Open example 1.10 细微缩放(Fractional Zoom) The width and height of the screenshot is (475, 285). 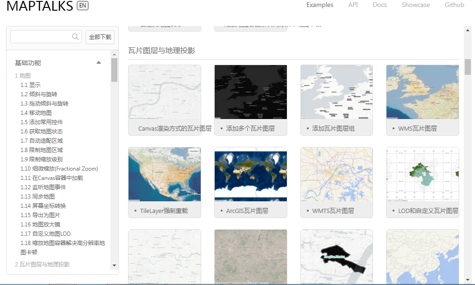pos(60,169)
